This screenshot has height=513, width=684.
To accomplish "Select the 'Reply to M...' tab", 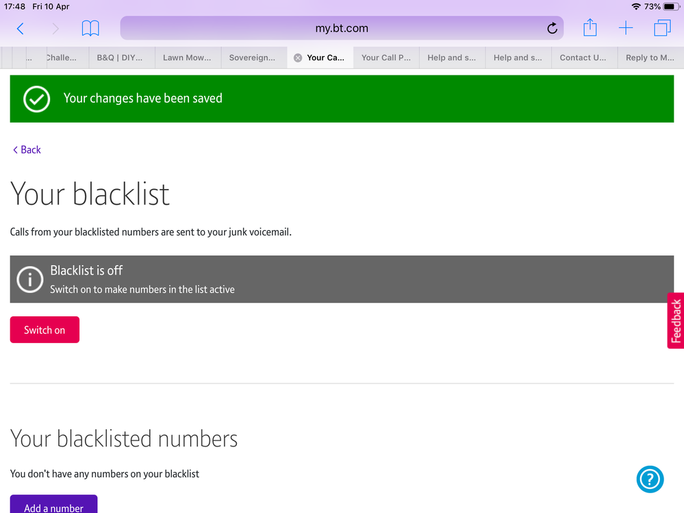I will click(650, 58).
